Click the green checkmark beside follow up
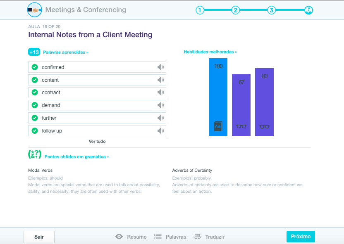This screenshot has height=244, width=344. (35, 131)
